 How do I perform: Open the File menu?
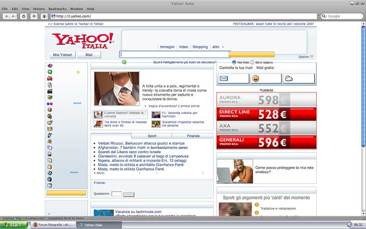(x=5, y=9)
